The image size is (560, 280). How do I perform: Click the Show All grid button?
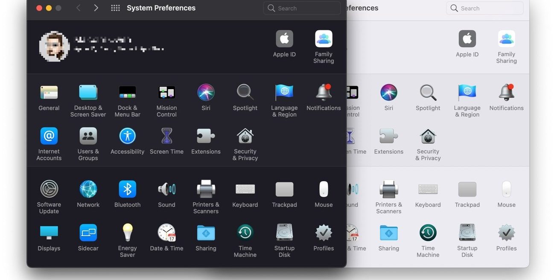115,8
